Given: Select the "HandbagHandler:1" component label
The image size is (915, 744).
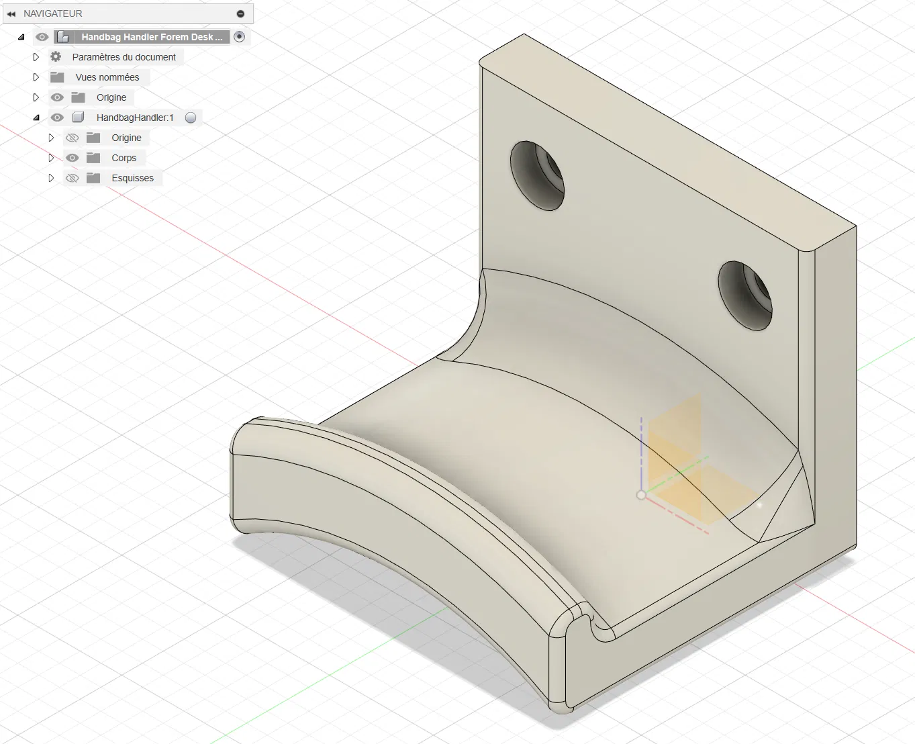Looking at the screenshot, I should coord(135,118).
